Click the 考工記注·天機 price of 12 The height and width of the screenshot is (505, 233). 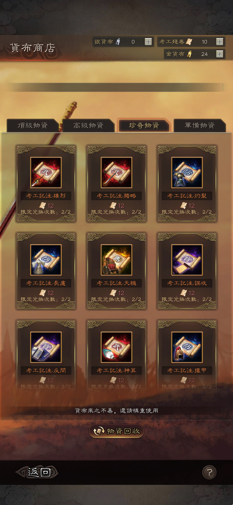117,293
